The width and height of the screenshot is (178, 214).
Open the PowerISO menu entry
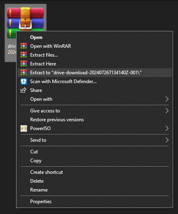(95, 128)
